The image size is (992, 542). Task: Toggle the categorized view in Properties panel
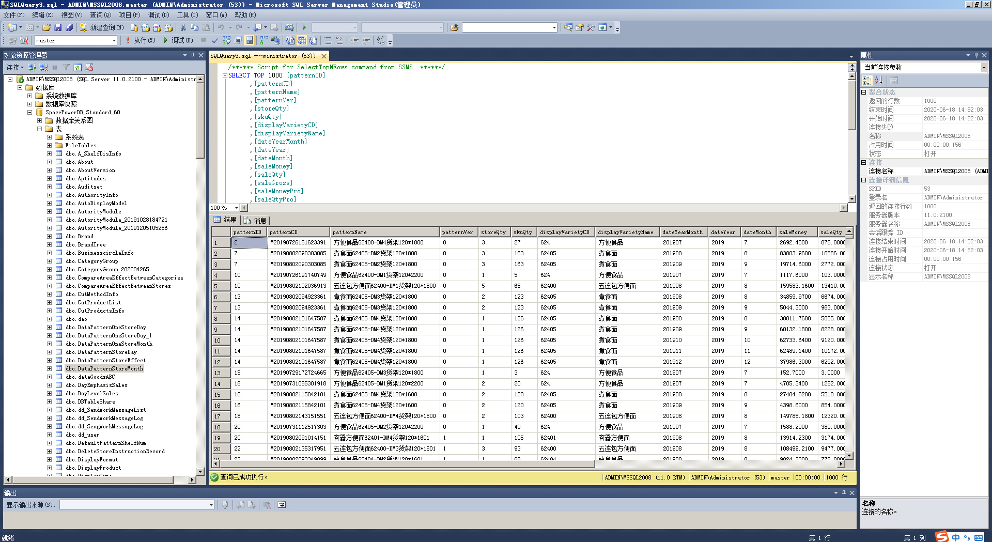[x=867, y=81]
